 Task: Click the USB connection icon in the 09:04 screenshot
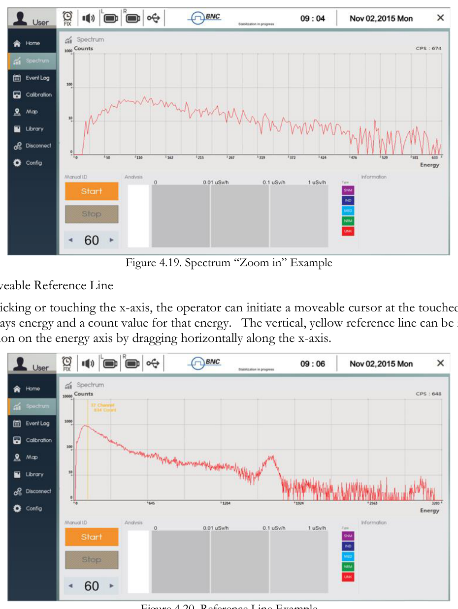(x=154, y=18)
